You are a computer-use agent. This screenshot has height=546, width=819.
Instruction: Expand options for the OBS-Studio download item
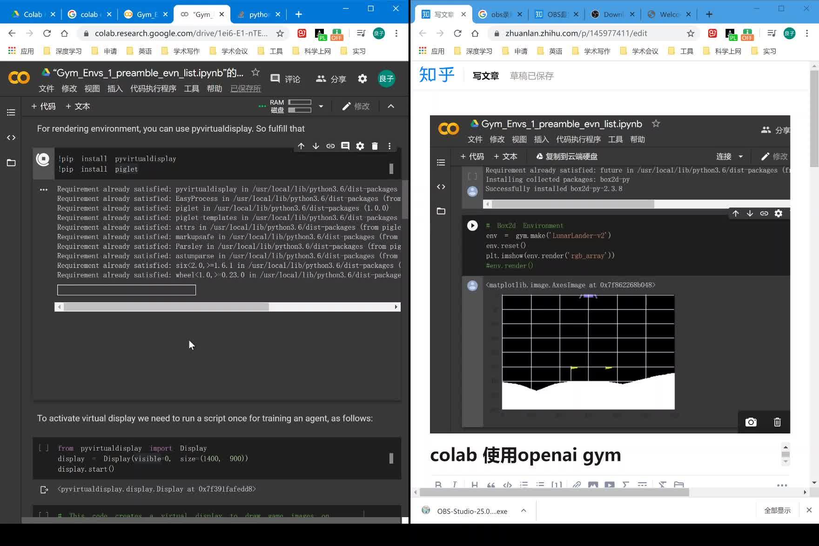524,511
